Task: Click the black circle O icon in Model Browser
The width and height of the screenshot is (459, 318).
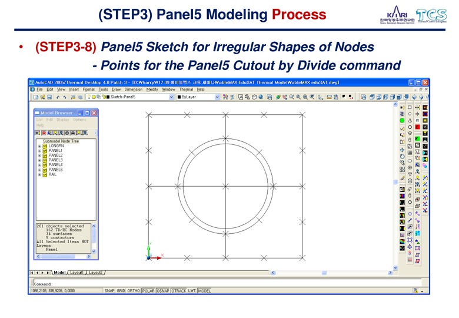Action: pyautogui.click(x=67, y=133)
